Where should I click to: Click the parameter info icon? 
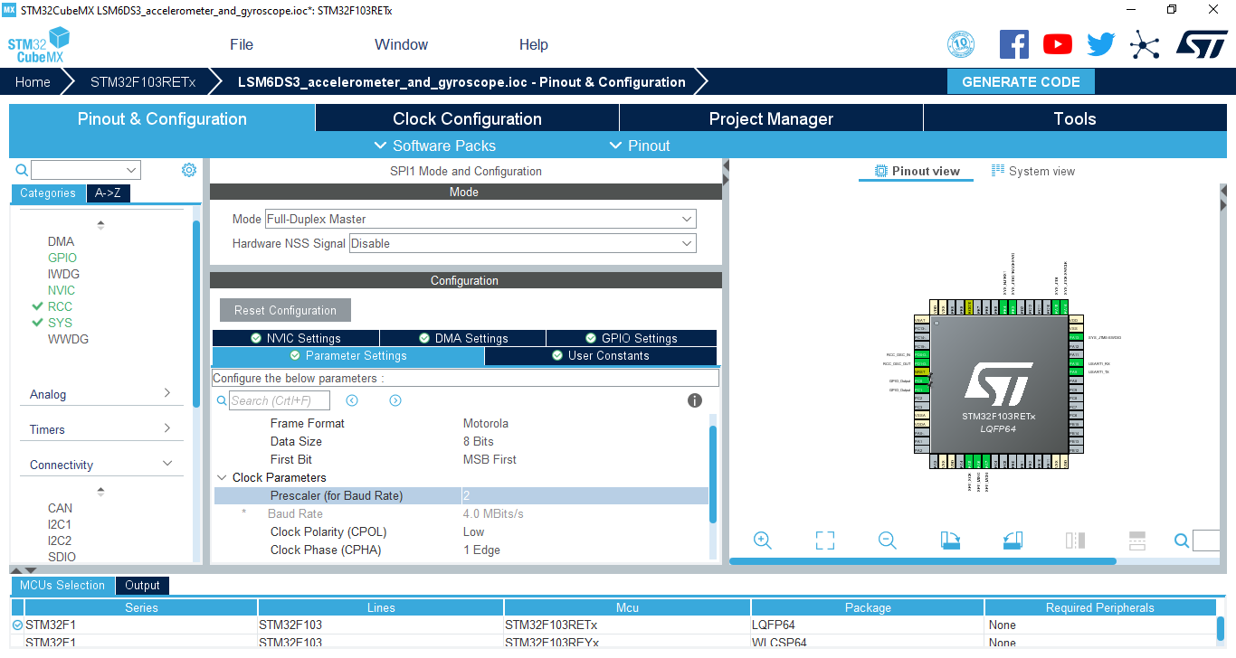coord(695,400)
